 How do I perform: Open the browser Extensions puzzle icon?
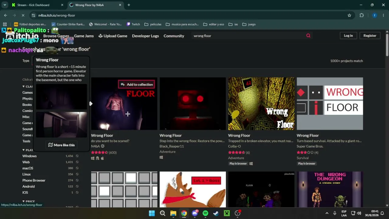[362, 15]
